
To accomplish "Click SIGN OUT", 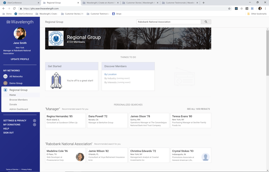I will (x=8, y=133).
